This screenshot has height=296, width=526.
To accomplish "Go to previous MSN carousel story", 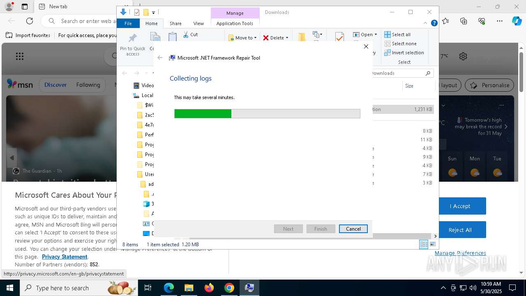I will pyautogui.click(x=12, y=158).
